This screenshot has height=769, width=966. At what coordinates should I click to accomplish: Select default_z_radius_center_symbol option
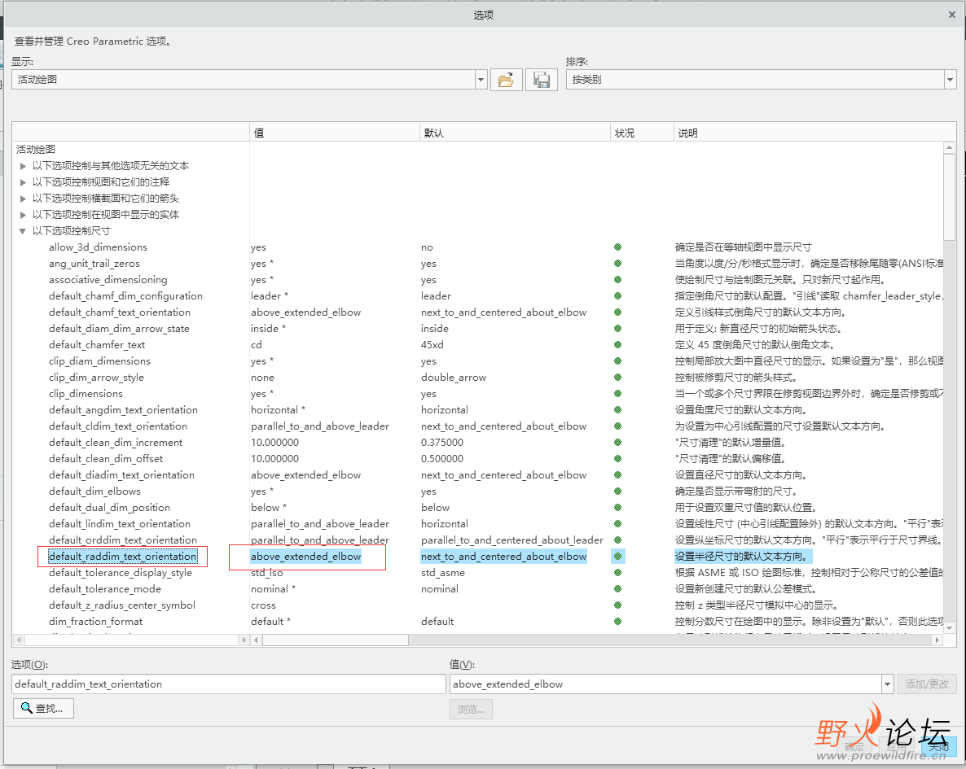pyautogui.click(x=122, y=605)
